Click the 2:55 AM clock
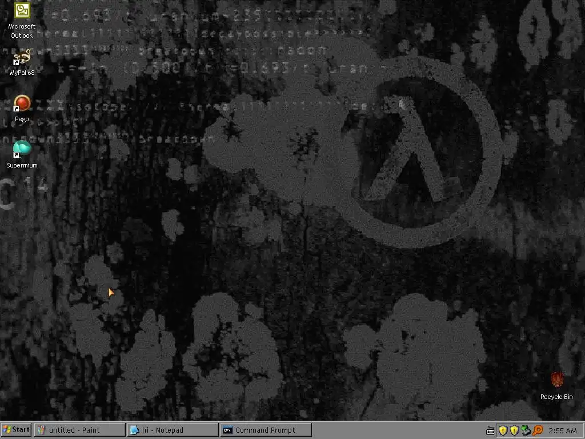The height and width of the screenshot is (439, 585). pos(563,431)
